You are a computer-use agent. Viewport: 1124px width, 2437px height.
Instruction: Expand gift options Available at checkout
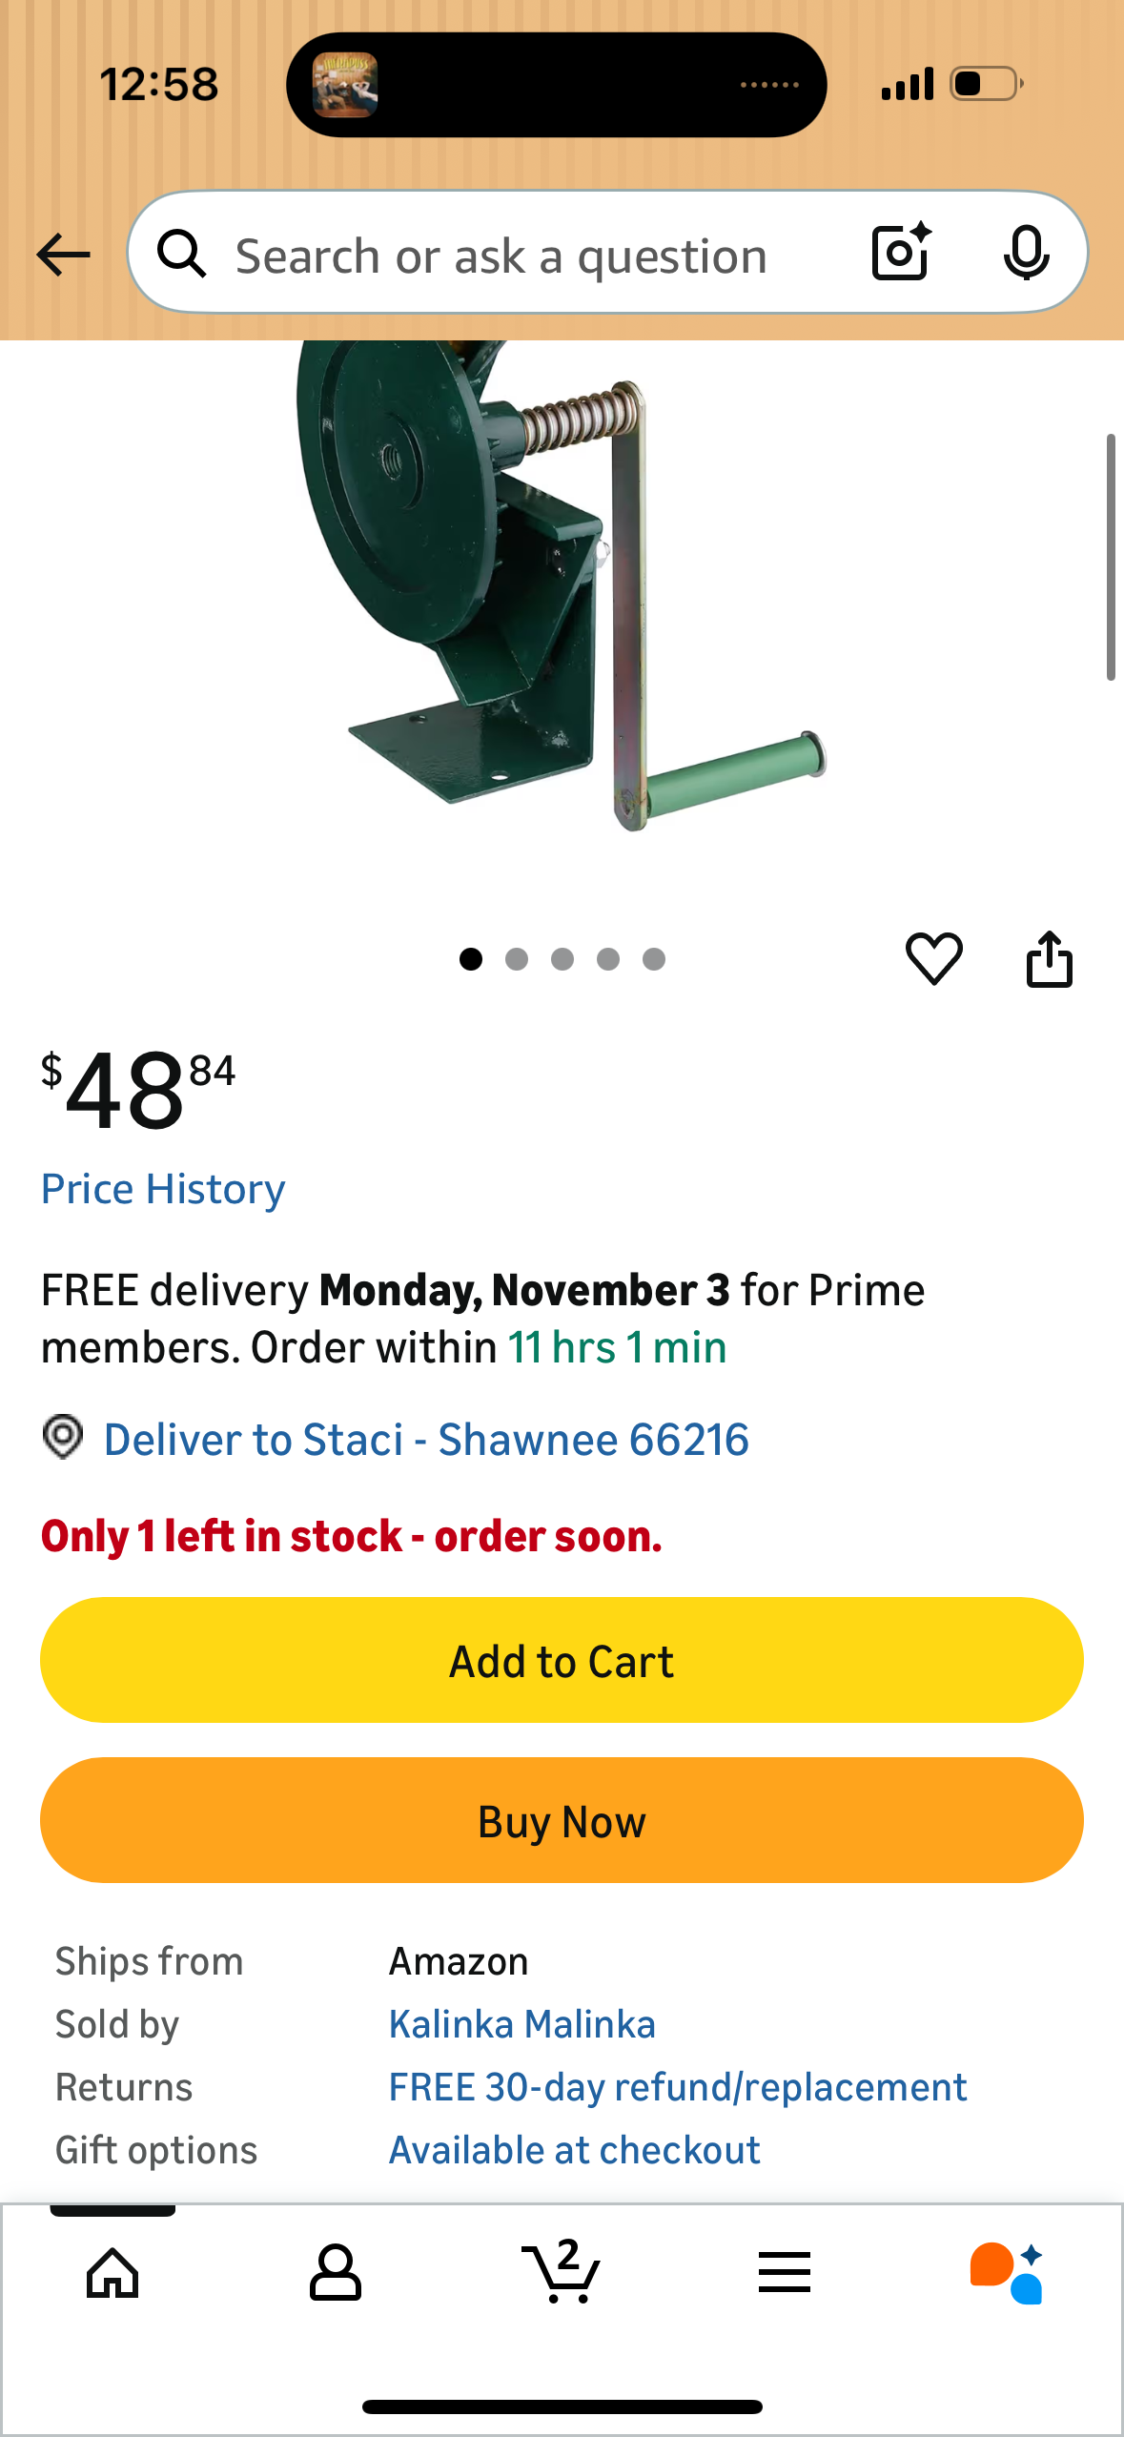coord(574,2150)
